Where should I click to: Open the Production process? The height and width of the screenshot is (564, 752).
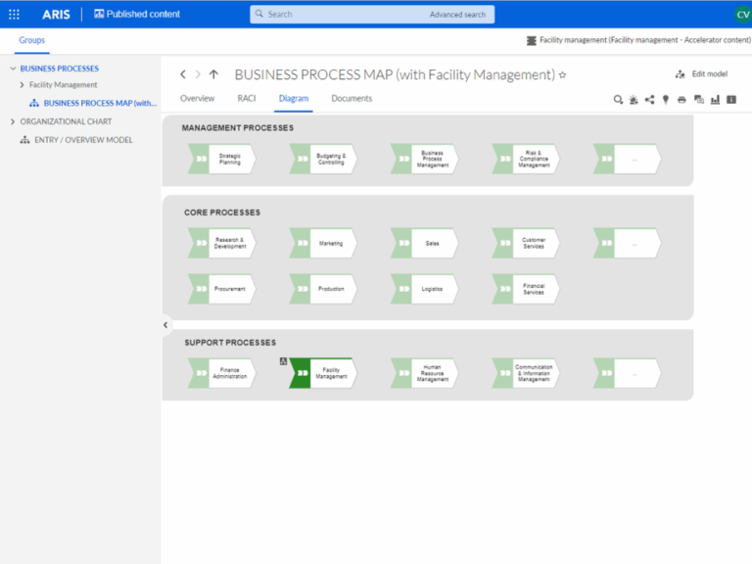(323, 289)
